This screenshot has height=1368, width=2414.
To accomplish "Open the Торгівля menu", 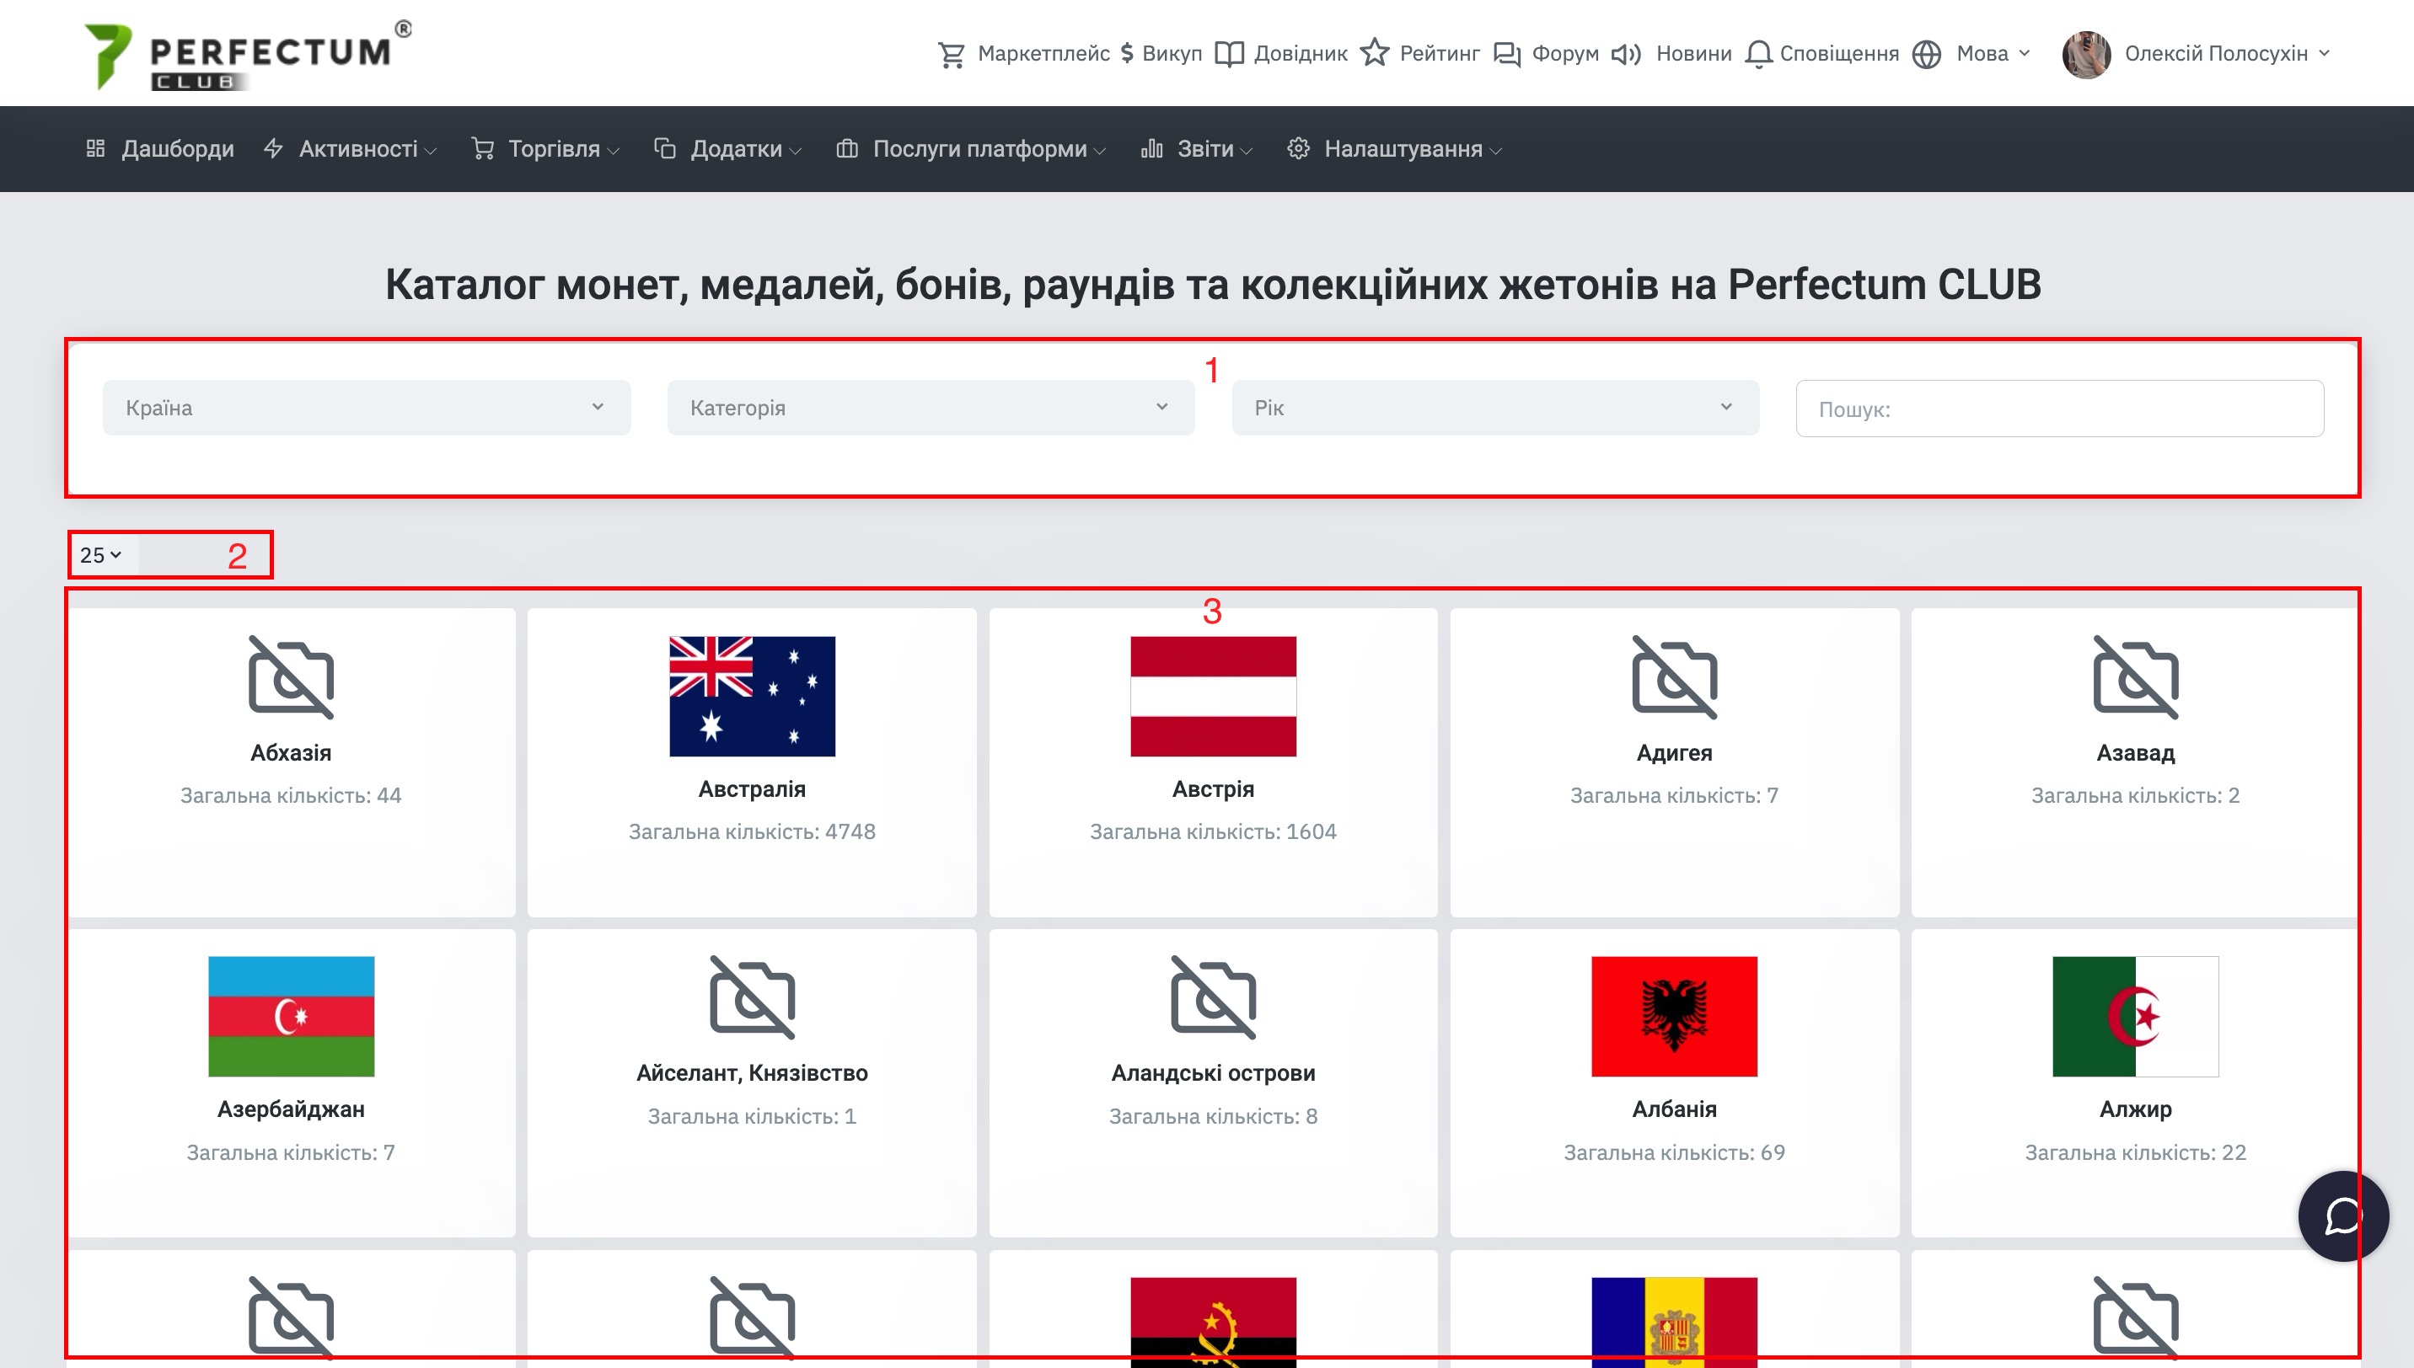I will pyautogui.click(x=545, y=148).
